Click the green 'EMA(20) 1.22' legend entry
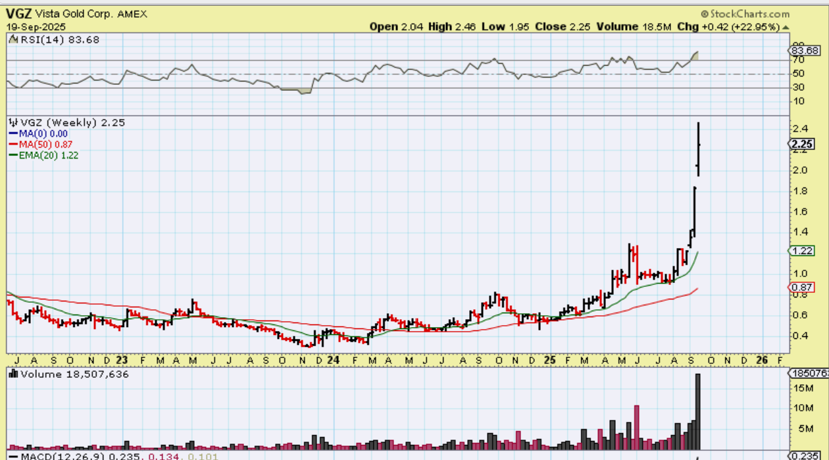The width and height of the screenshot is (829, 460). pos(43,155)
